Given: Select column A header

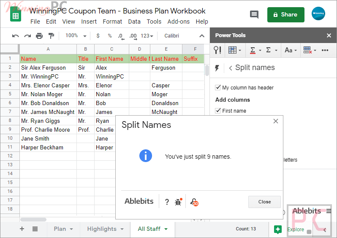Looking at the screenshot, I should point(48,49).
